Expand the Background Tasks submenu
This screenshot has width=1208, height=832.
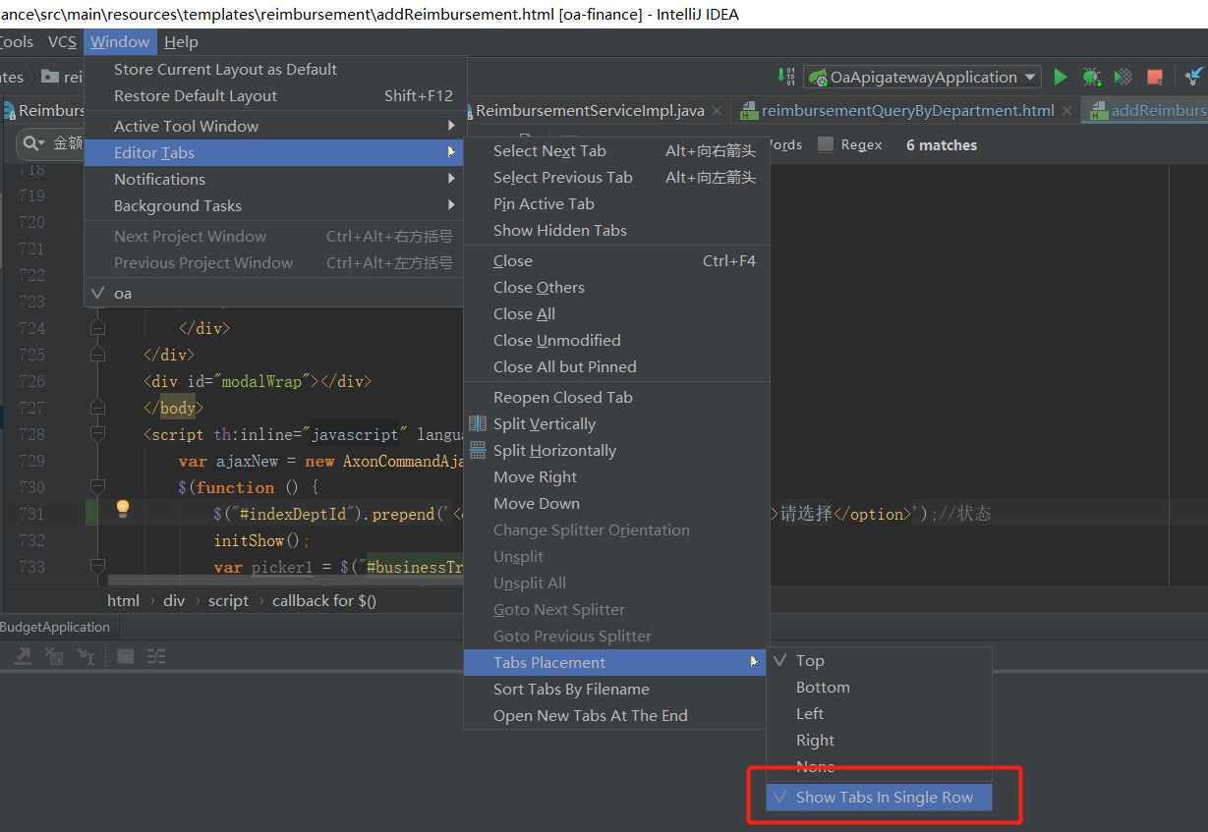pyautogui.click(x=274, y=206)
